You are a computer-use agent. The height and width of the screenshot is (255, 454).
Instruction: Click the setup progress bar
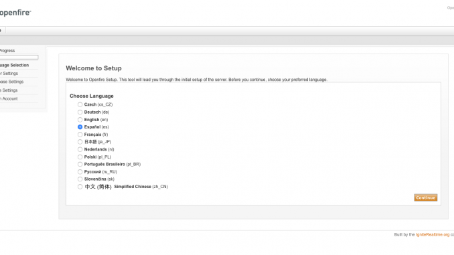[19, 58]
